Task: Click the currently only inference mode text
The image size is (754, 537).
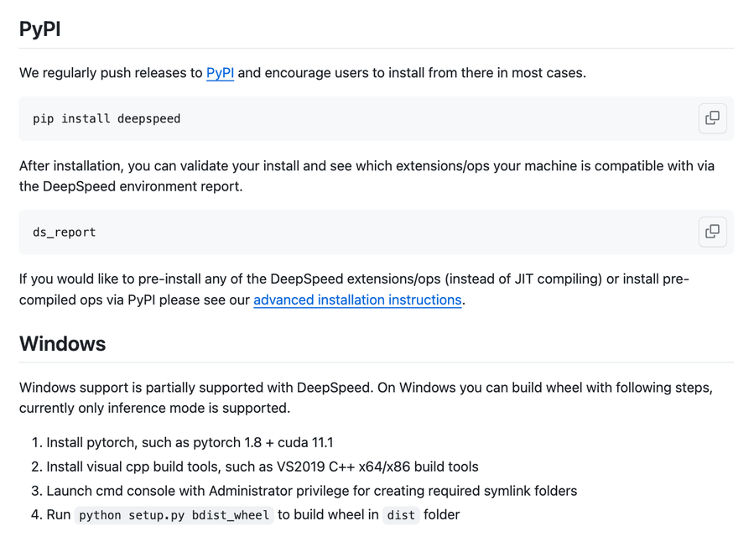Action: click(154, 408)
